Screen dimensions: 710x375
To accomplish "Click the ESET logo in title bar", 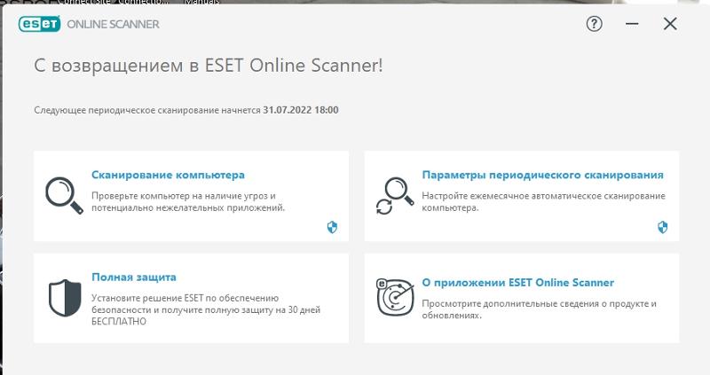I will (x=39, y=24).
